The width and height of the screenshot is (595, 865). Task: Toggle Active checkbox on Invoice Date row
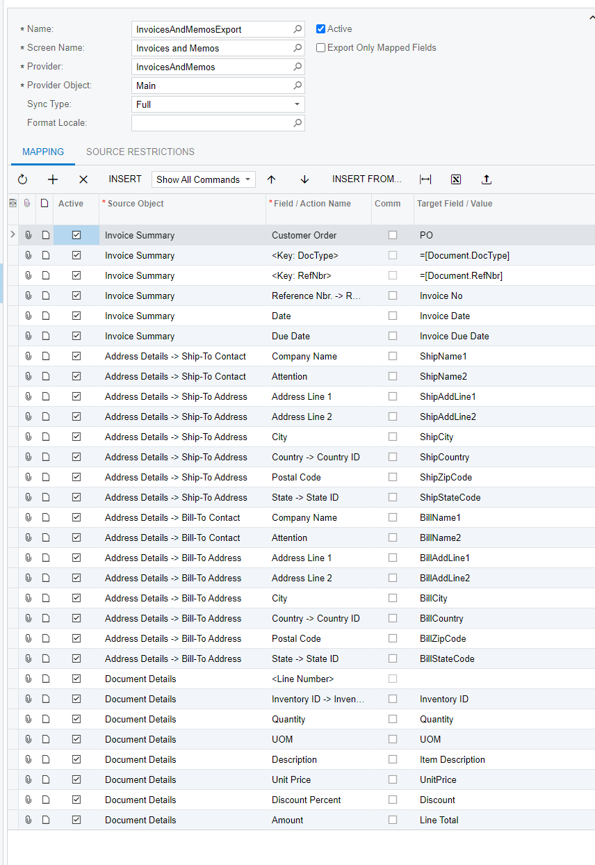(76, 316)
